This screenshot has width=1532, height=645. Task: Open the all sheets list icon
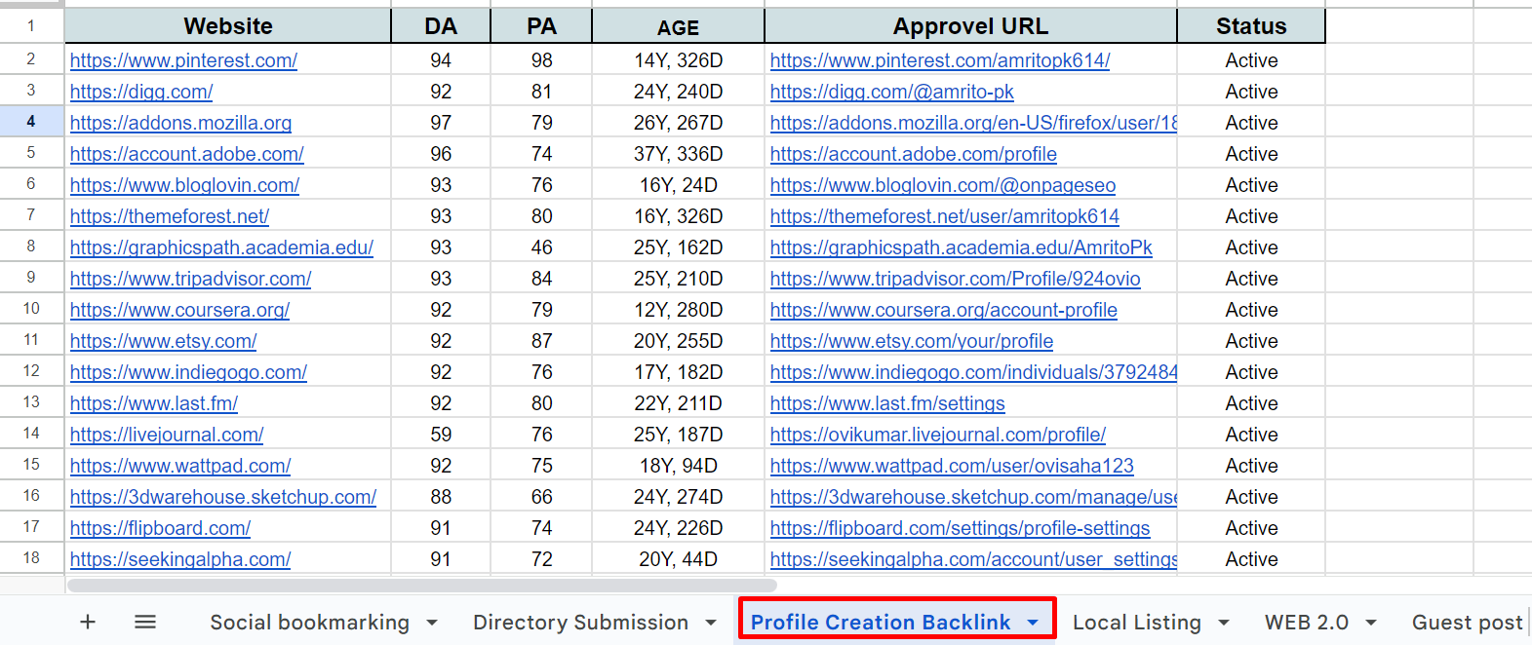coord(145,622)
